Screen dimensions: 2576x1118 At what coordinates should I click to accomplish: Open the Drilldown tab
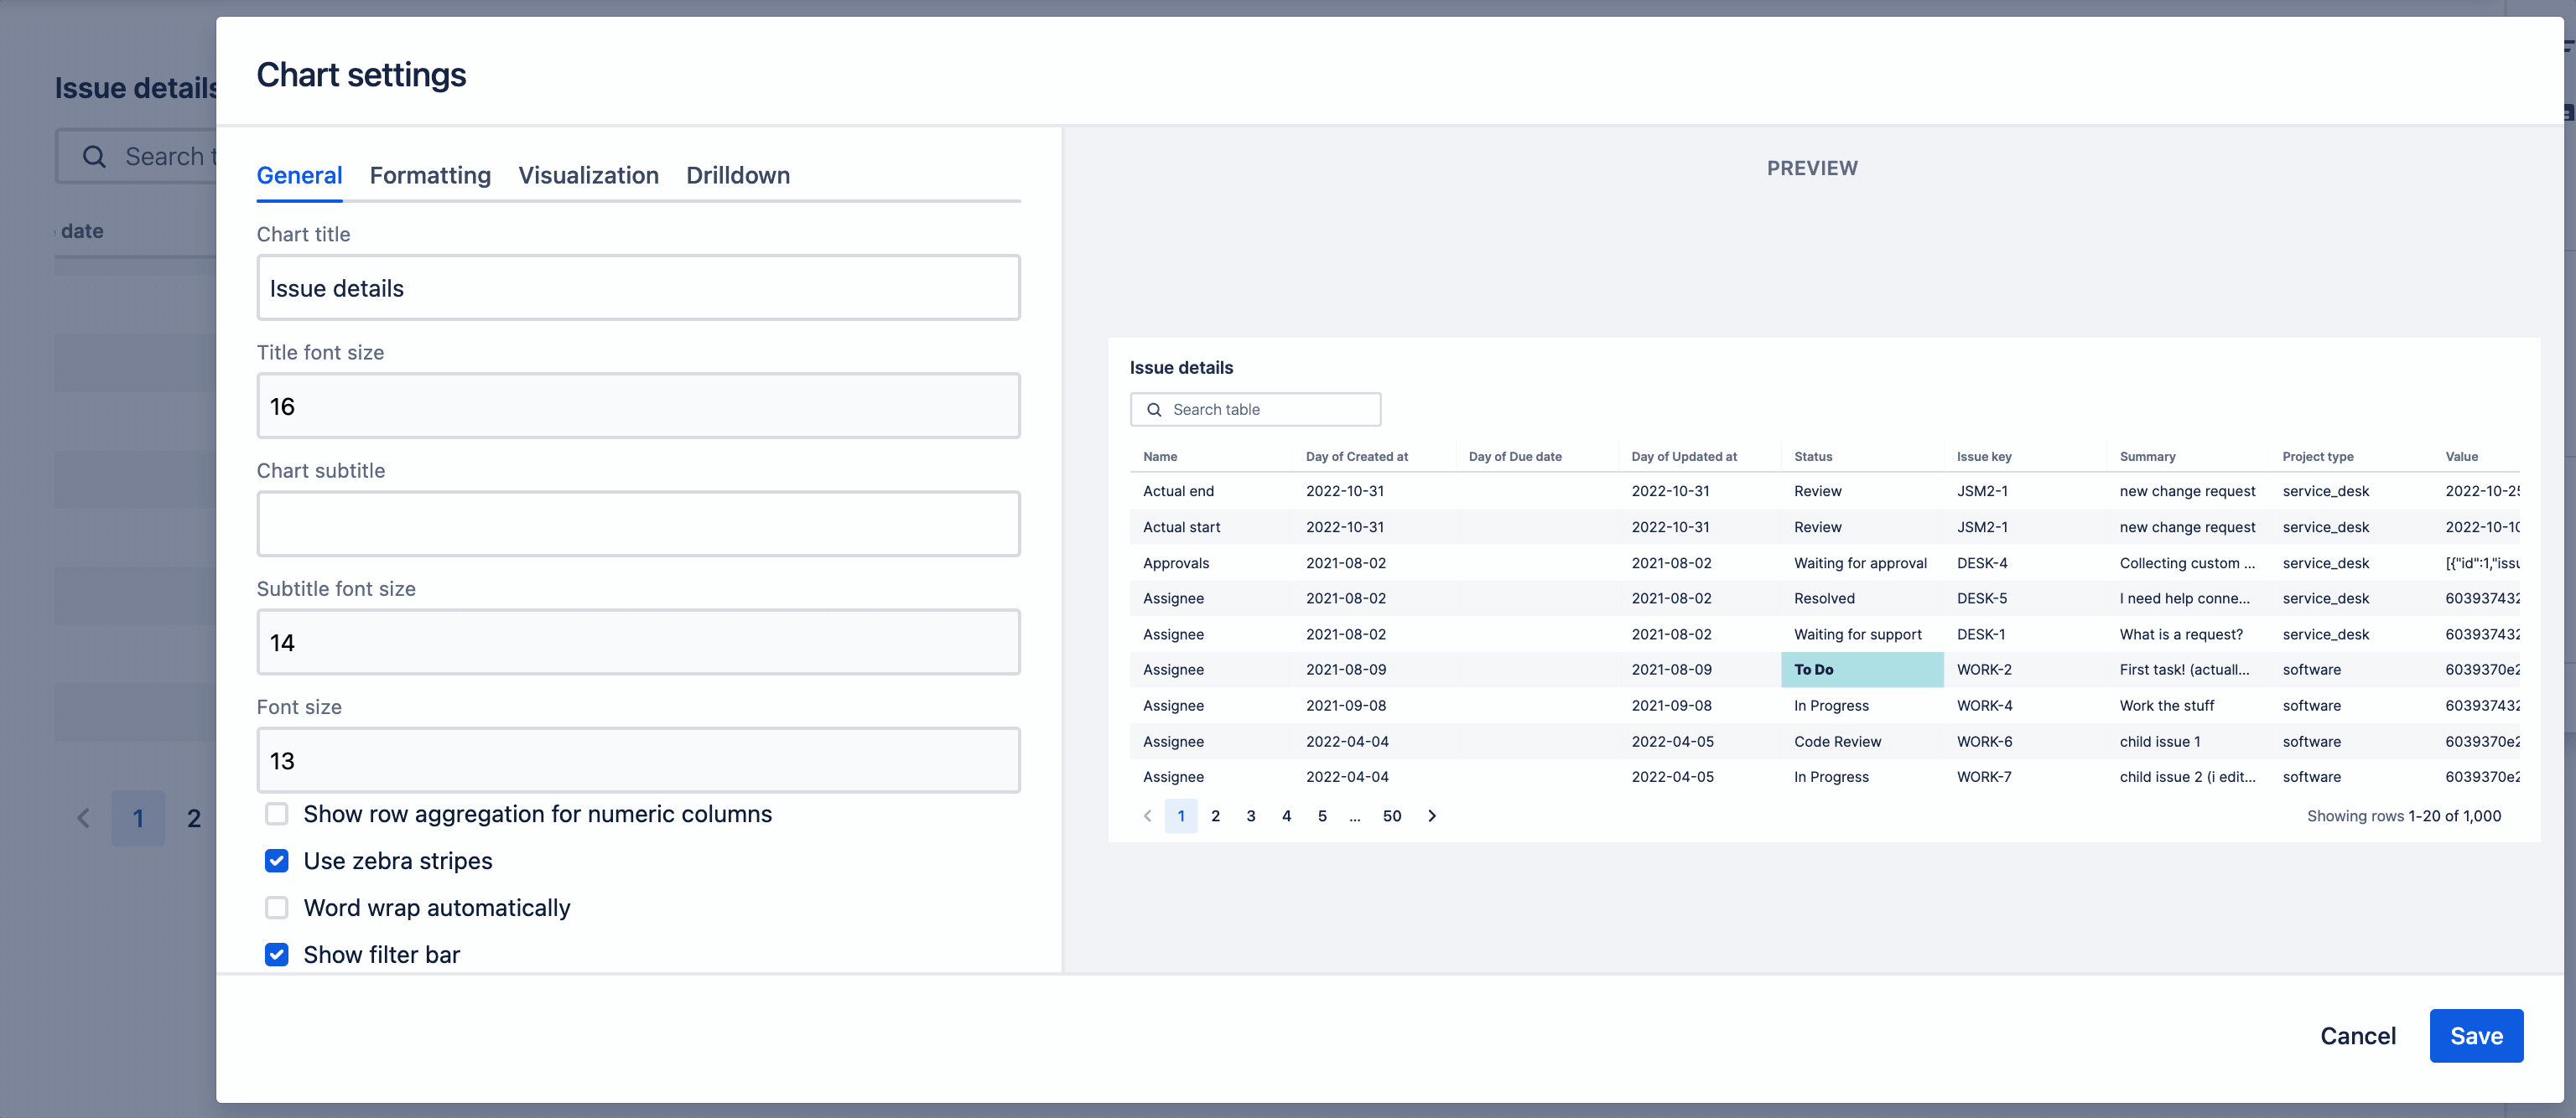click(x=738, y=175)
